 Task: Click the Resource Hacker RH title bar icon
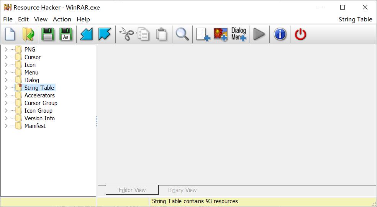click(x=7, y=7)
